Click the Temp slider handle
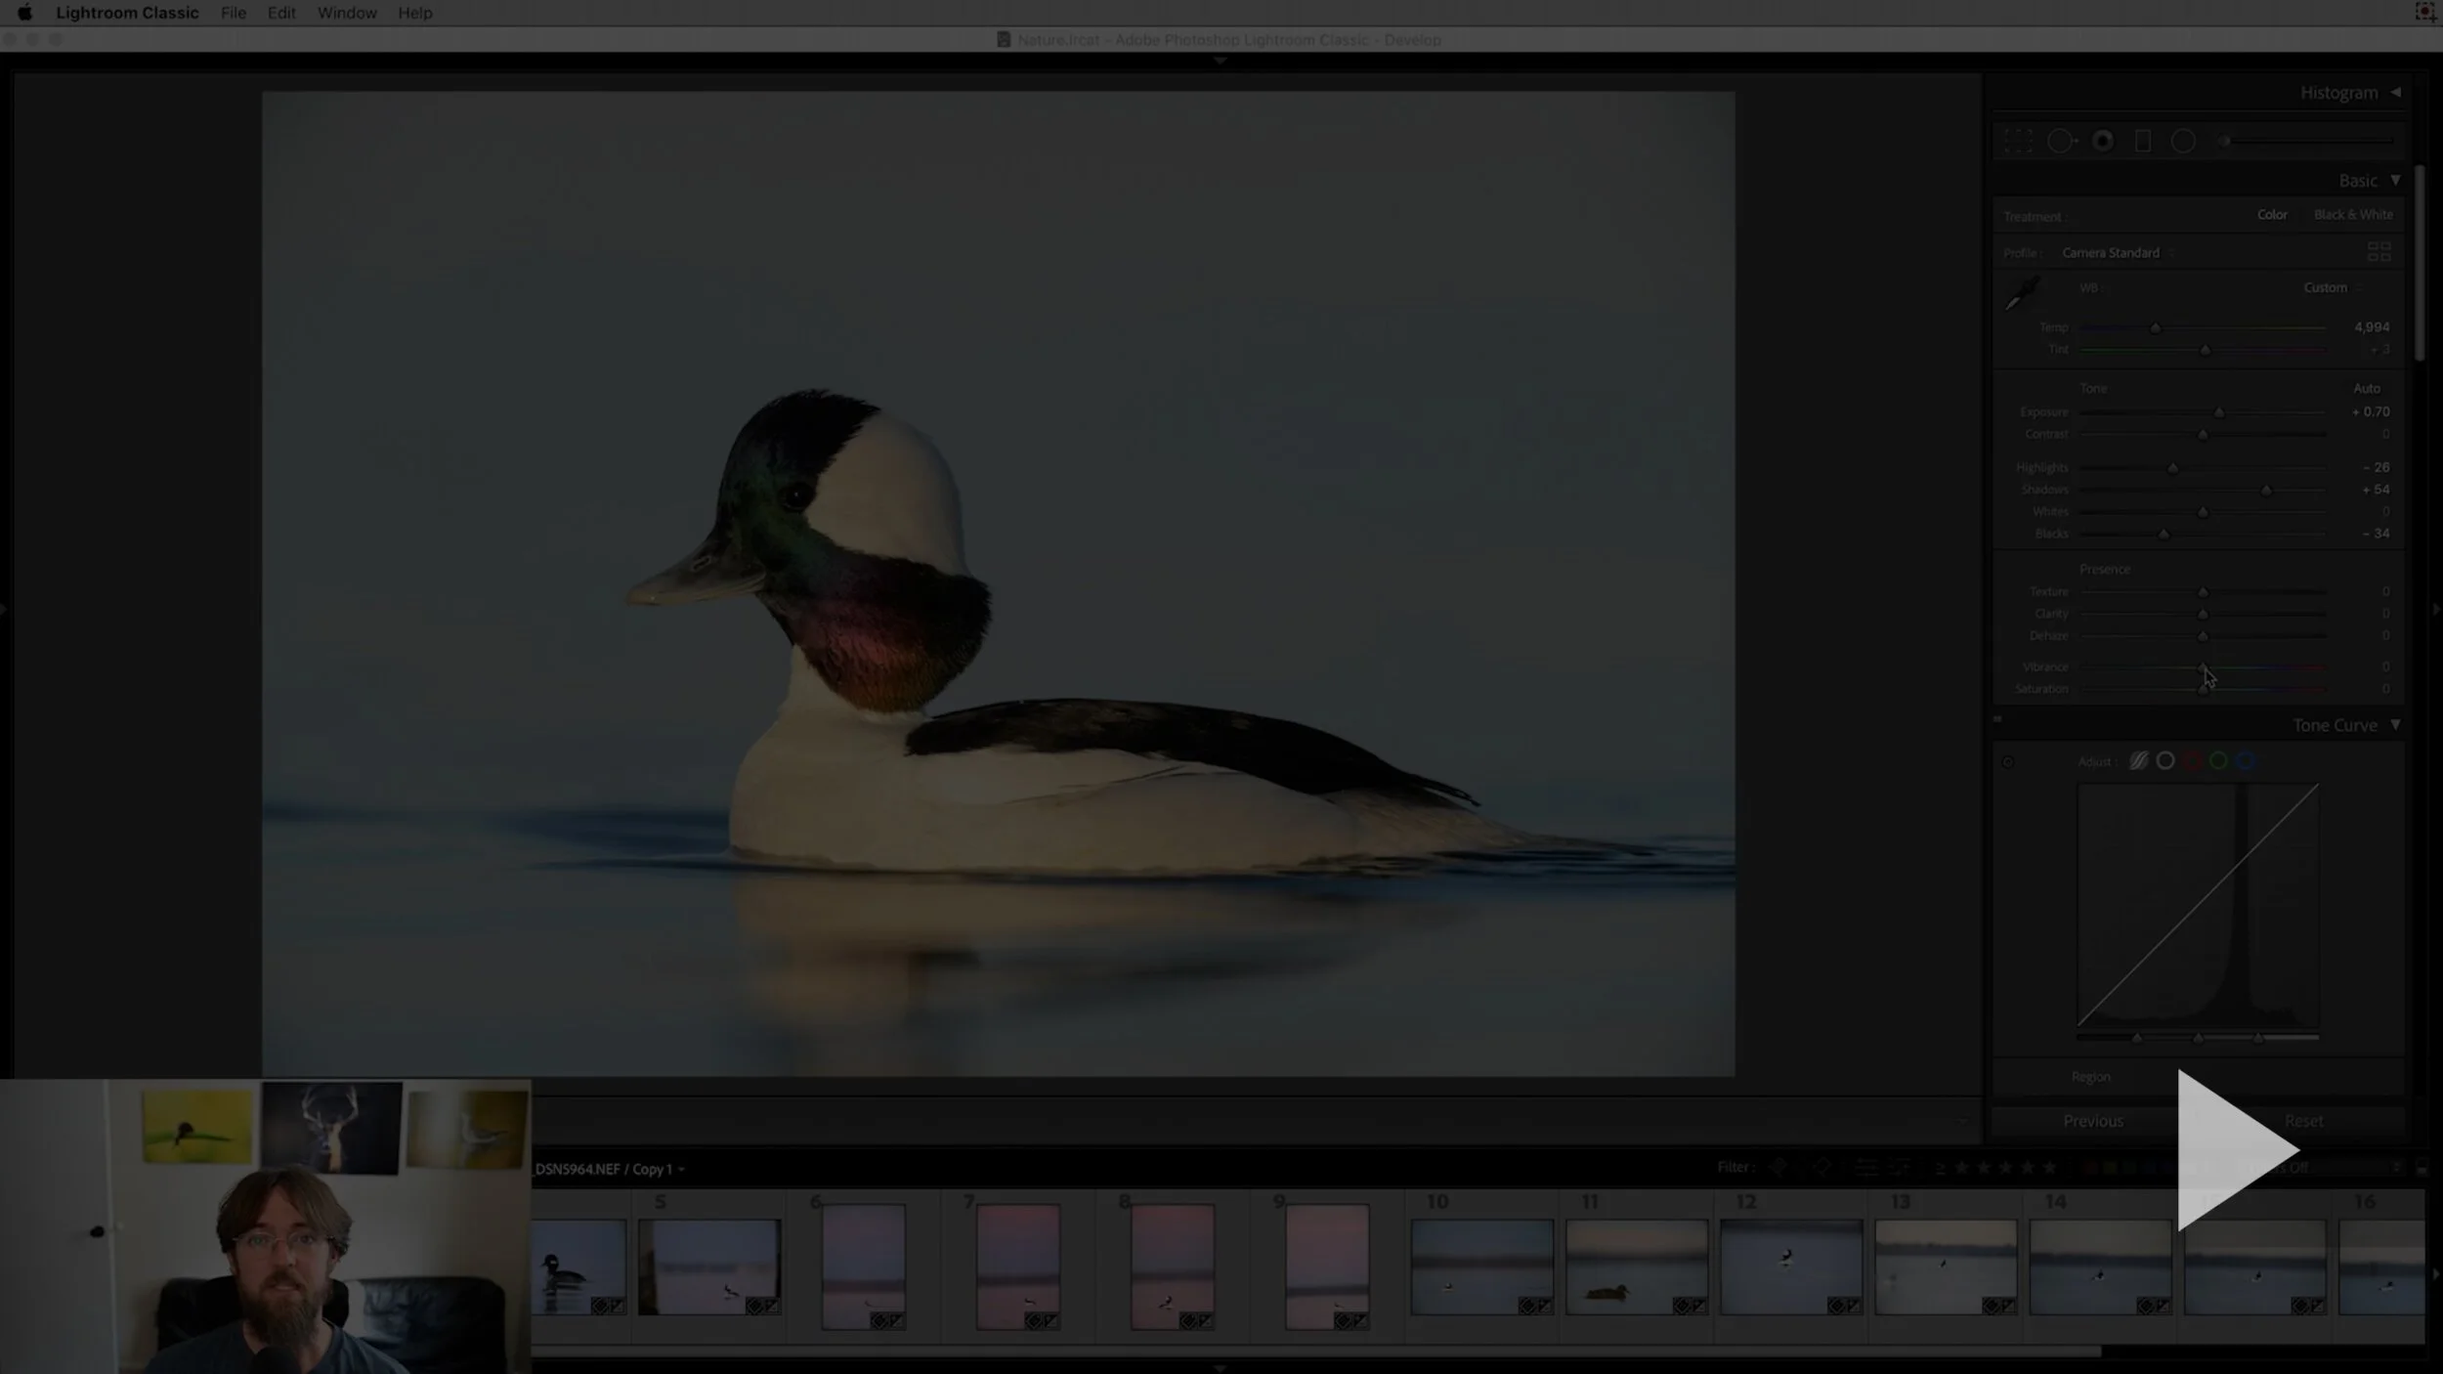This screenshot has width=2443, height=1374. click(x=2155, y=328)
